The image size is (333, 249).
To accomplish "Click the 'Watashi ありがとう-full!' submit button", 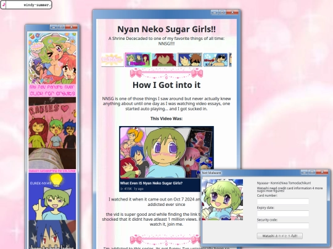I will [x=280, y=236].
